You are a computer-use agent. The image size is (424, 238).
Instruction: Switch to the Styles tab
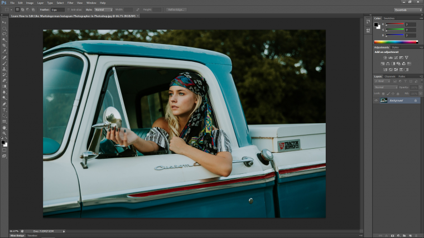click(x=396, y=47)
